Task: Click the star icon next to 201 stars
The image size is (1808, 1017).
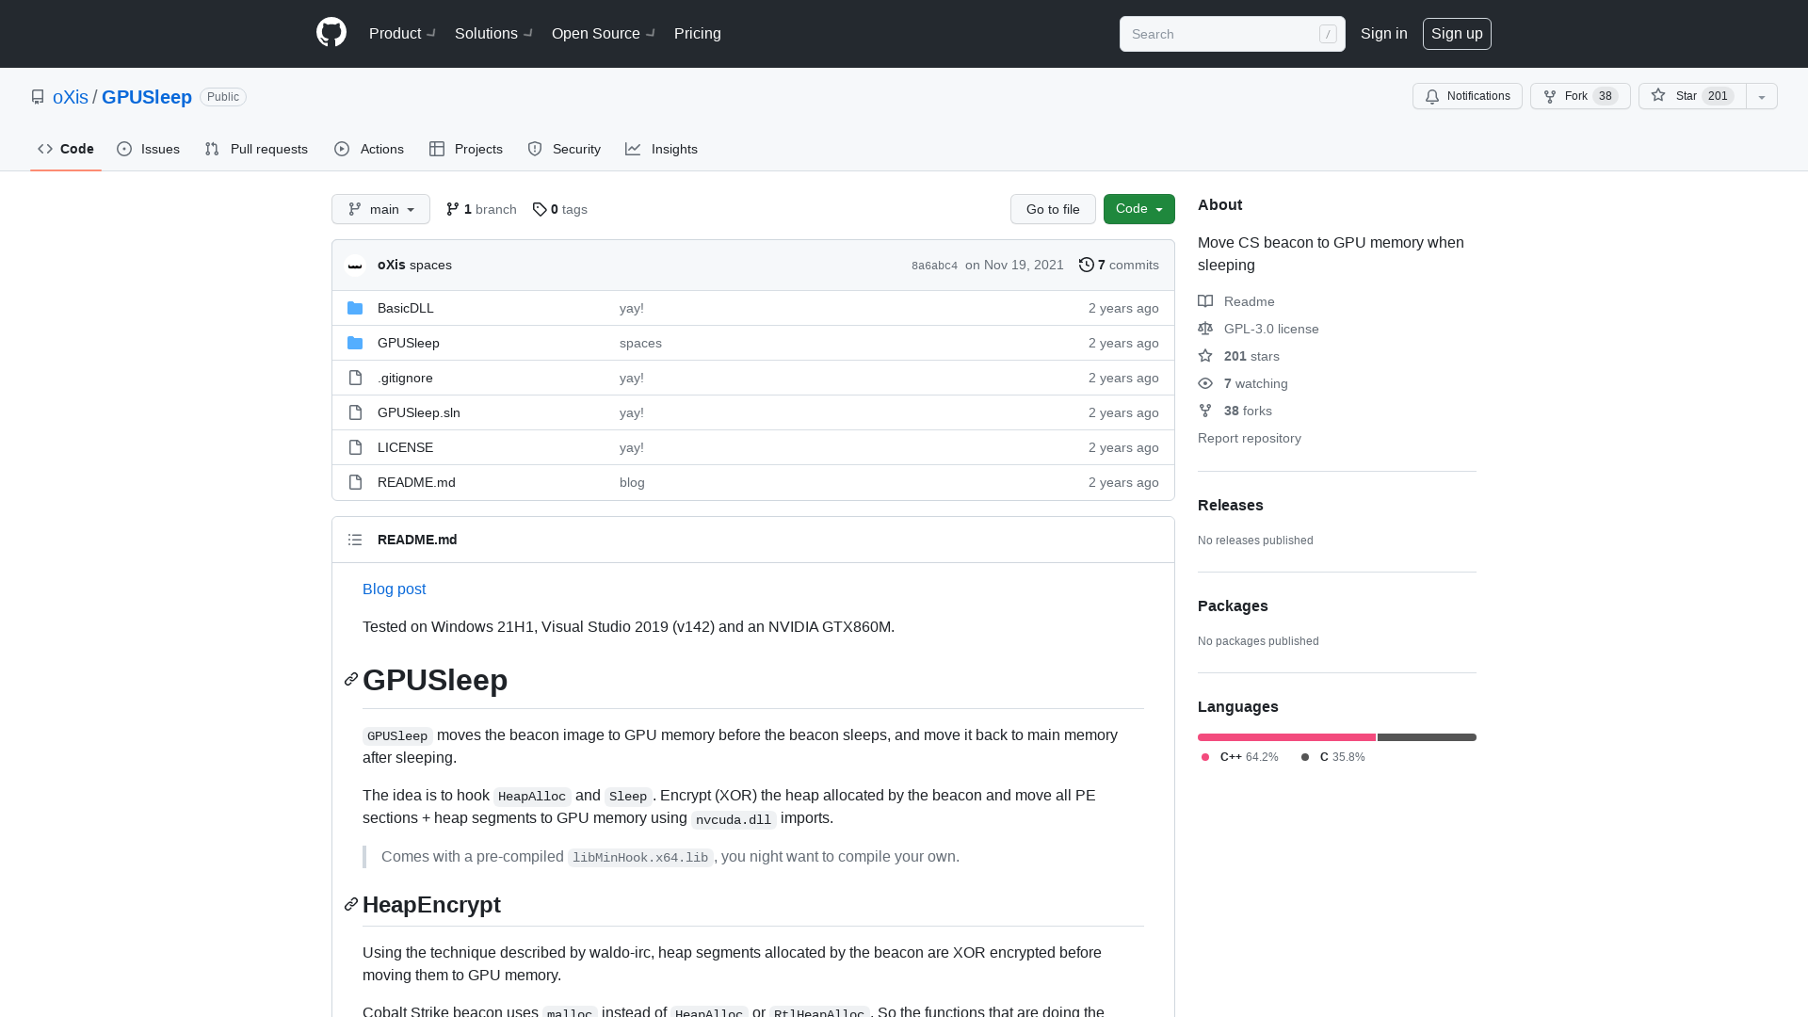Action: [x=1205, y=356]
